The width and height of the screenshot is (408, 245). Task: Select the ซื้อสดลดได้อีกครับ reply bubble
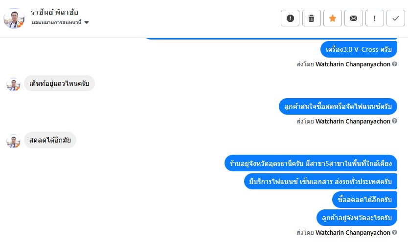coord(364,199)
